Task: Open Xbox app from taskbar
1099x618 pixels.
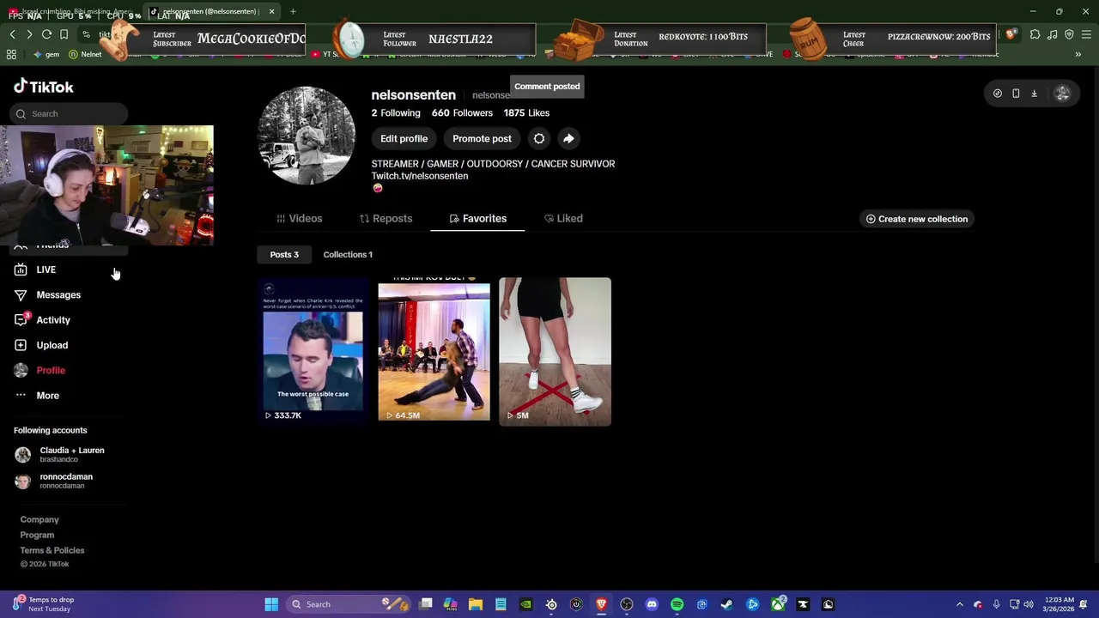Action: click(778, 604)
